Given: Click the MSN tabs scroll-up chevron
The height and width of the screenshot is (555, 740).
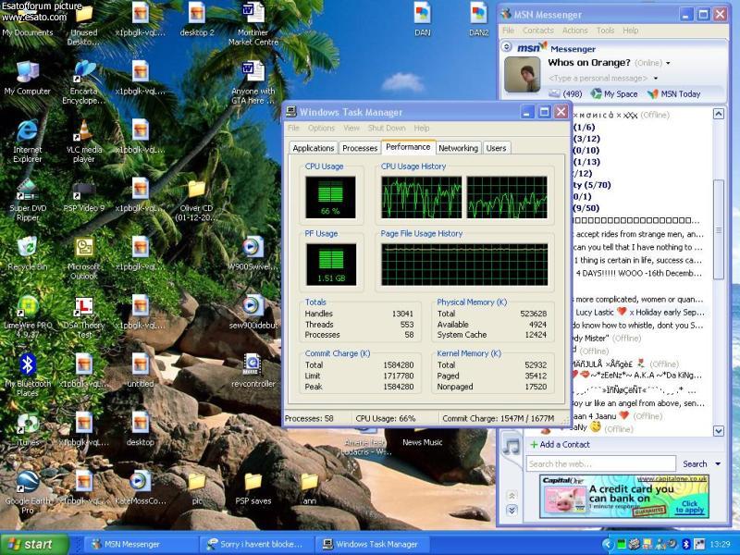Looking at the screenshot, I should [512, 496].
